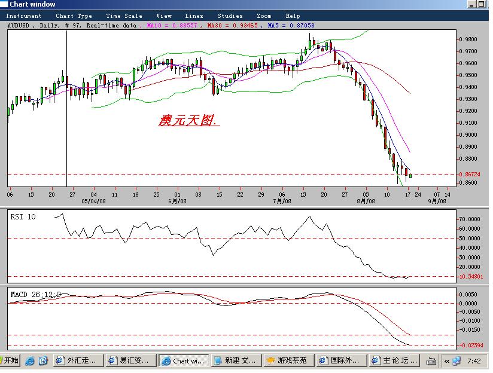Open the View menu
Image resolution: width=493 pixels, height=373 pixels.
pyautogui.click(x=164, y=16)
